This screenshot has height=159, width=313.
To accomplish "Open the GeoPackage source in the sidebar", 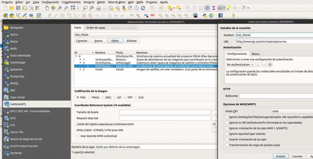I will tap(17, 62).
